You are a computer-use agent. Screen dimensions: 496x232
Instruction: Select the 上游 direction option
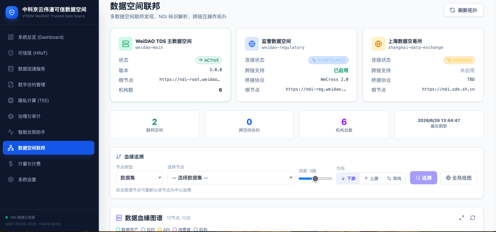[371, 178]
